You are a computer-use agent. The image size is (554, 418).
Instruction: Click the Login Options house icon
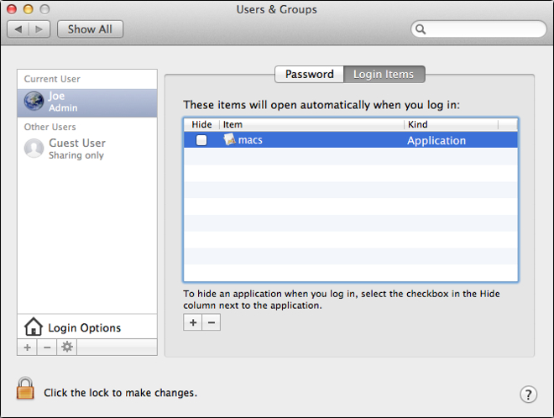coord(34,327)
